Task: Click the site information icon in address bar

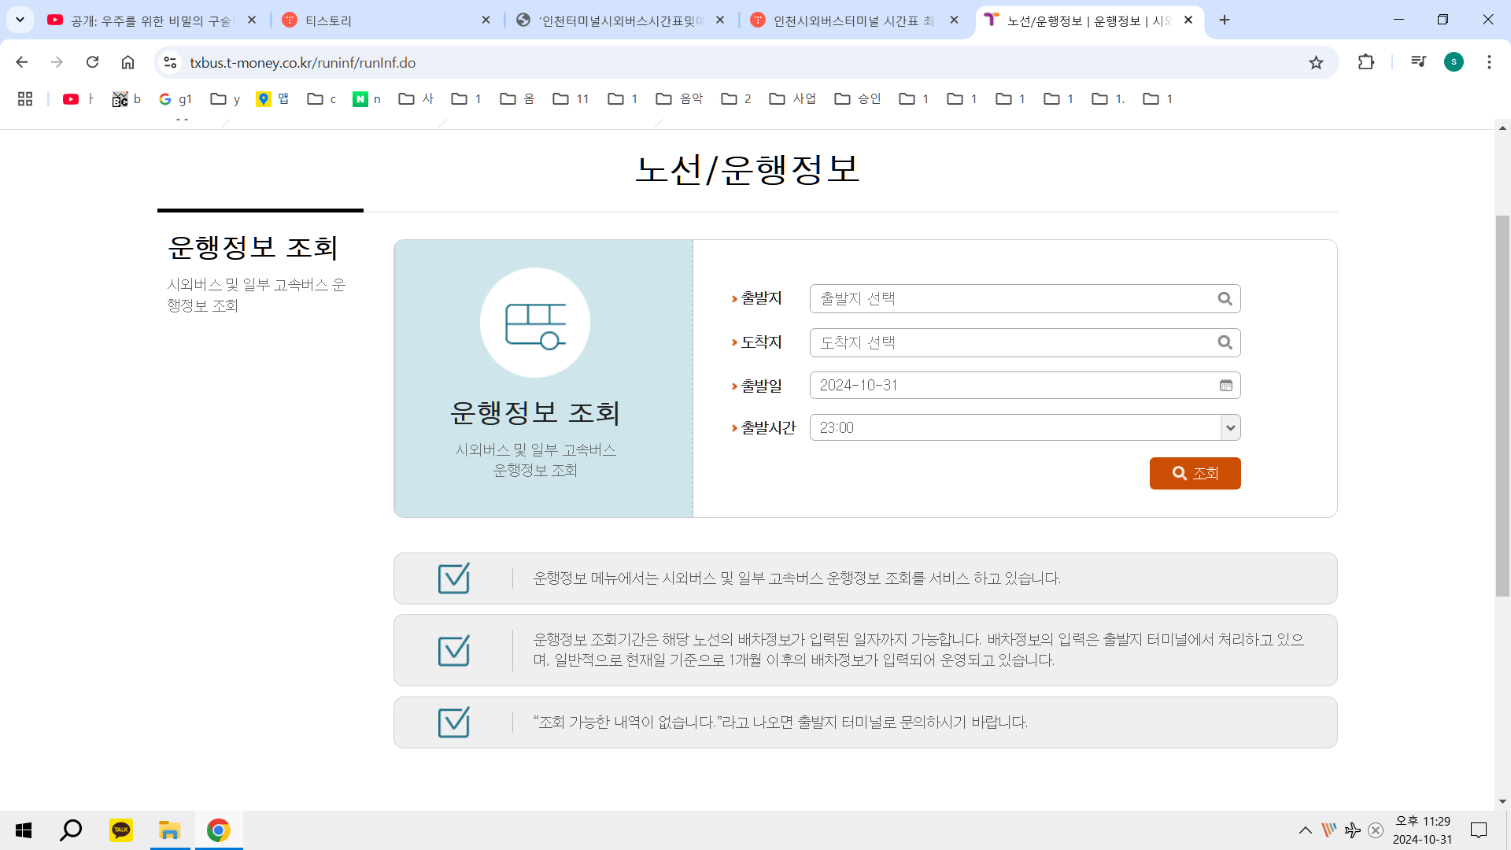Action: pos(170,63)
